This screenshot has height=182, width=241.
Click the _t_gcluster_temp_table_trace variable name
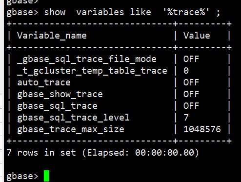[x=92, y=71]
